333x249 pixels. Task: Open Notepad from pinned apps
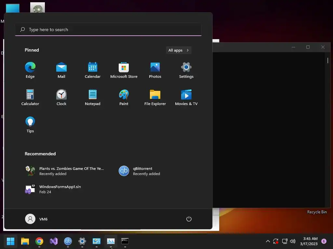[x=93, y=97]
